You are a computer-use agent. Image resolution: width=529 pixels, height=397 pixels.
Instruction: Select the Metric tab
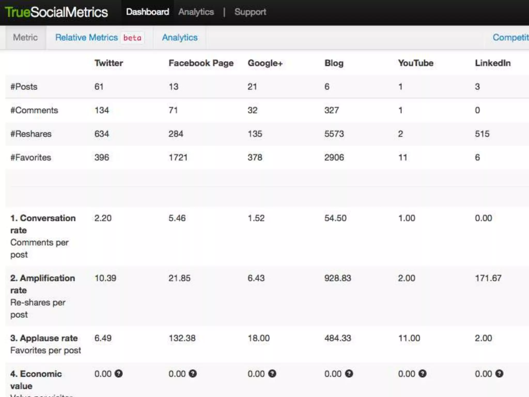[25, 37]
